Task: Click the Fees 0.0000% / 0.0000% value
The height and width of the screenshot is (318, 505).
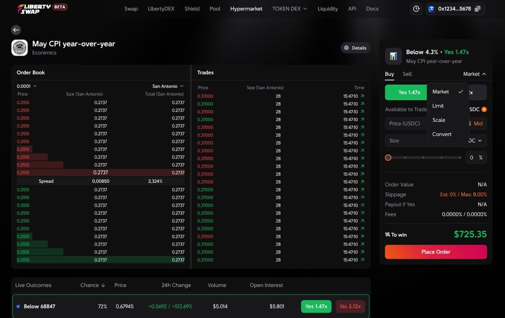Action: click(x=464, y=214)
